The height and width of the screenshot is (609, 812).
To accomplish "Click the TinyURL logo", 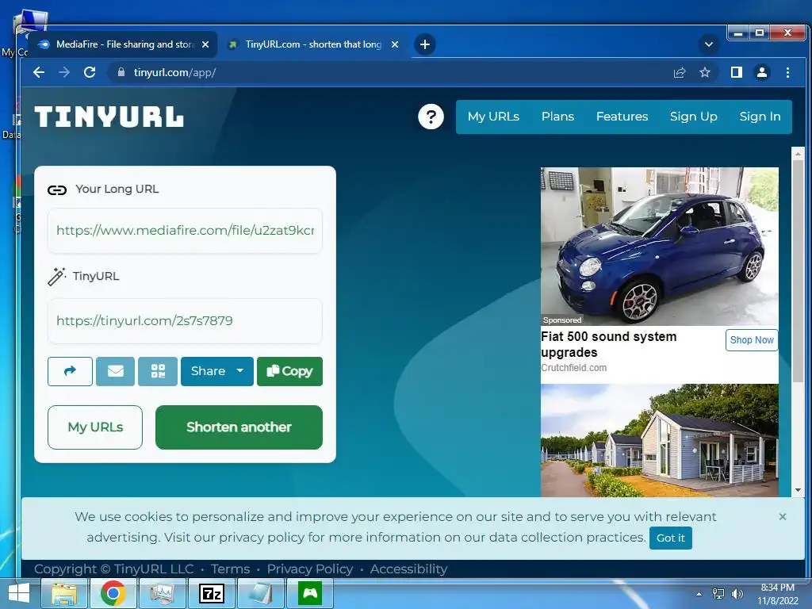I will pos(109,117).
